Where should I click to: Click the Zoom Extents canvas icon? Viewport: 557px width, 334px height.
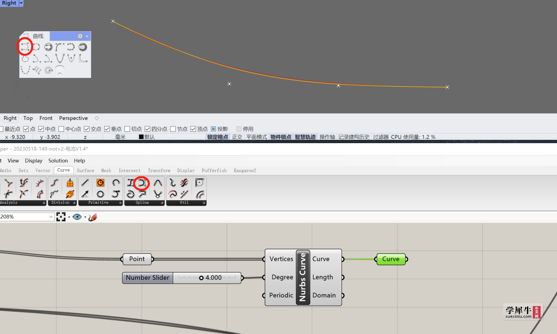(61, 217)
